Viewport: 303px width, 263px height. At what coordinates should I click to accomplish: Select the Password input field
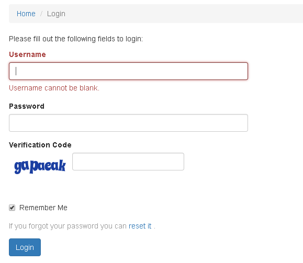128,123
